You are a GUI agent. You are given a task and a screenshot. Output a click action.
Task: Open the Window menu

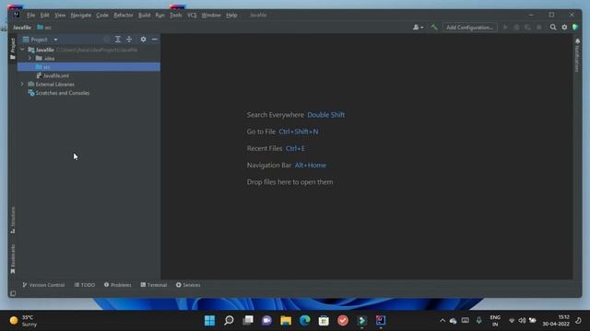211,16
